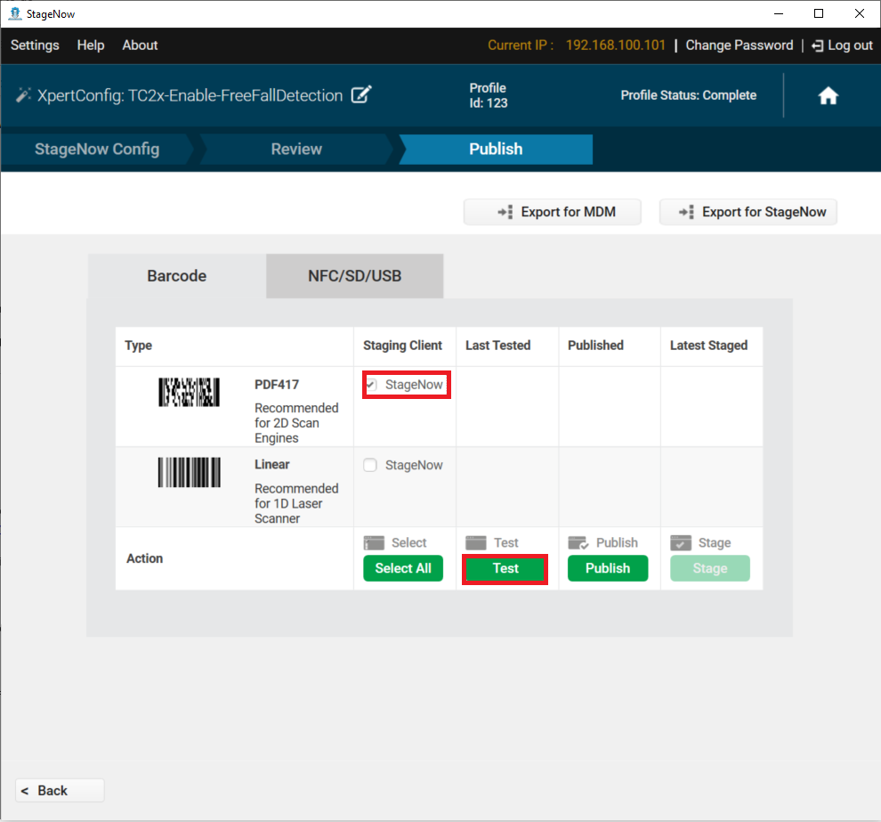Click the green Publish button
Viewport: 881px width, 822px height.
coord(608,568)
